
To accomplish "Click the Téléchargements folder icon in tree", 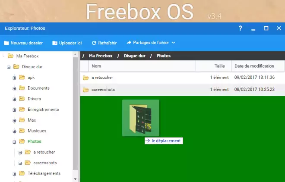I will 22,173.
